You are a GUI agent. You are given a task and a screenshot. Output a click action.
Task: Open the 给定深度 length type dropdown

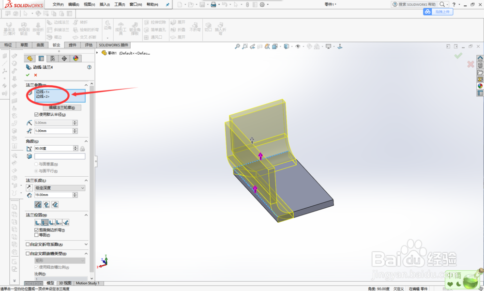click(x=60, y=188)
